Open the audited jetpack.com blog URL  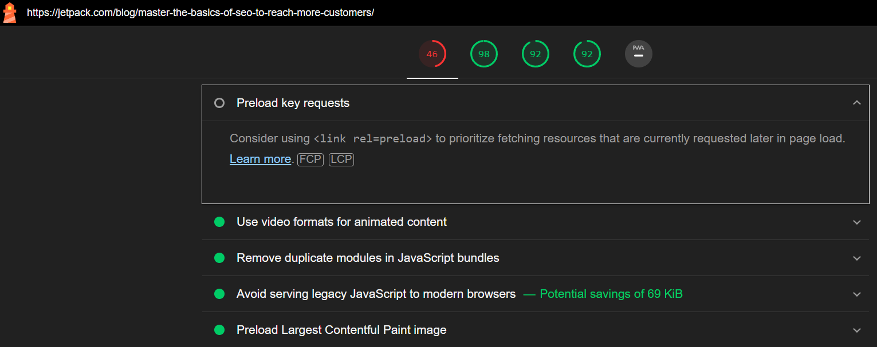[200, 13]
